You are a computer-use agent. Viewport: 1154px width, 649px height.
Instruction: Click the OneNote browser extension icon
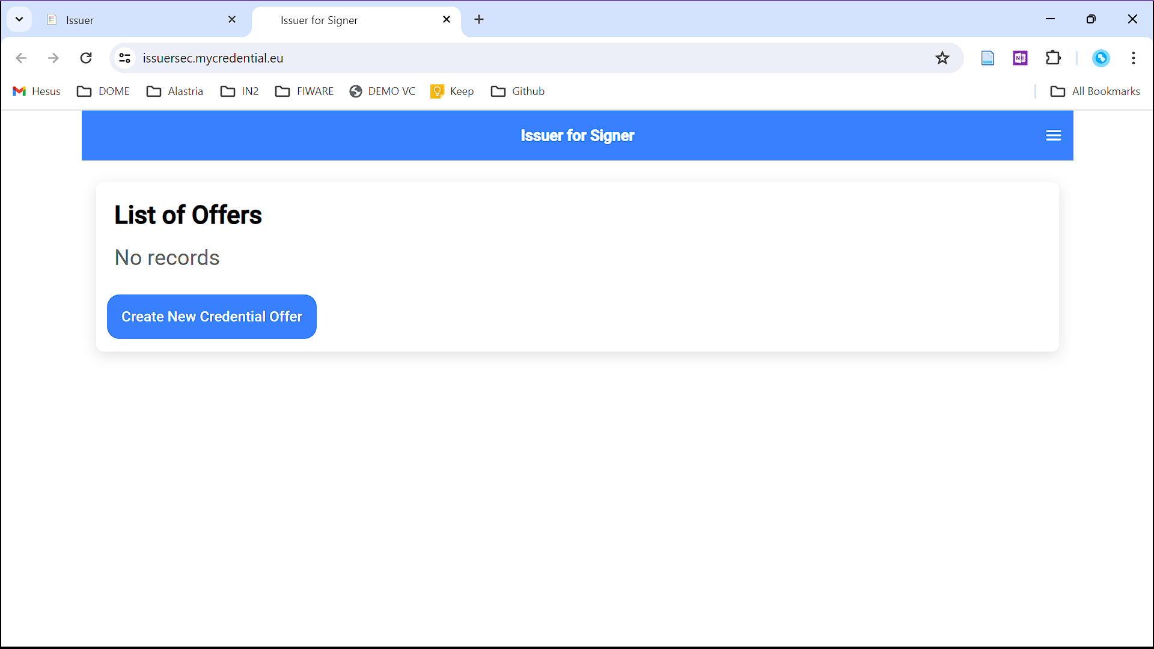[x=1020, y=58]
